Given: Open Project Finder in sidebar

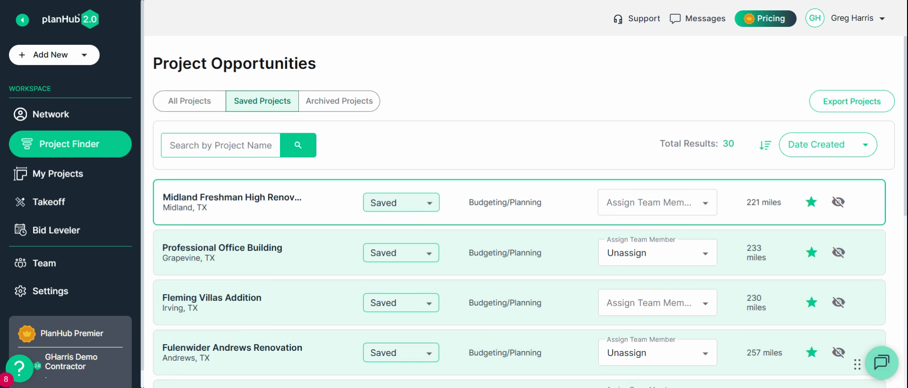Looking at the screenshot, I should pos(70,144).
